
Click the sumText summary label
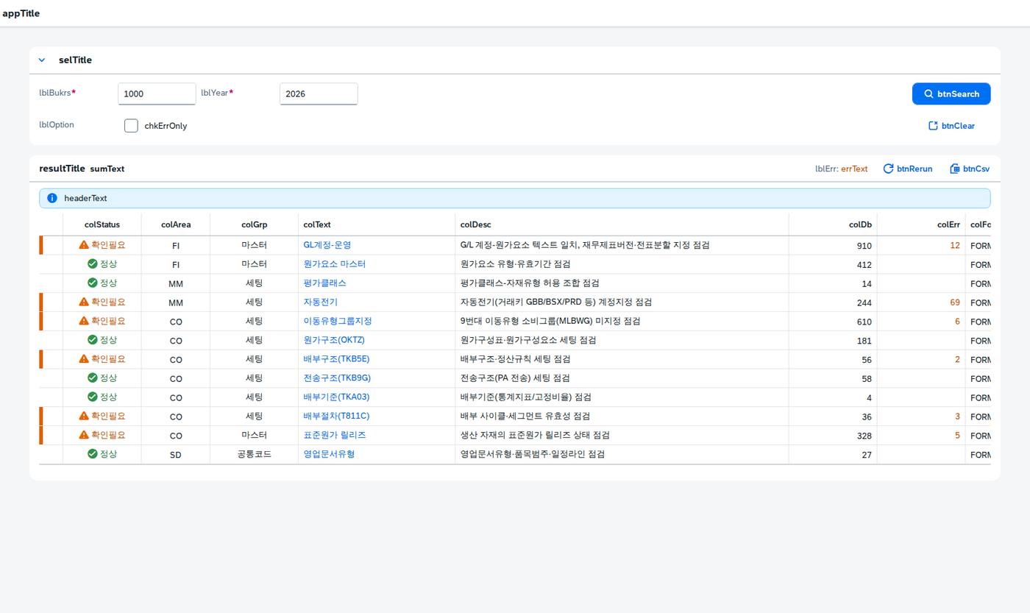tap(107, 169)
